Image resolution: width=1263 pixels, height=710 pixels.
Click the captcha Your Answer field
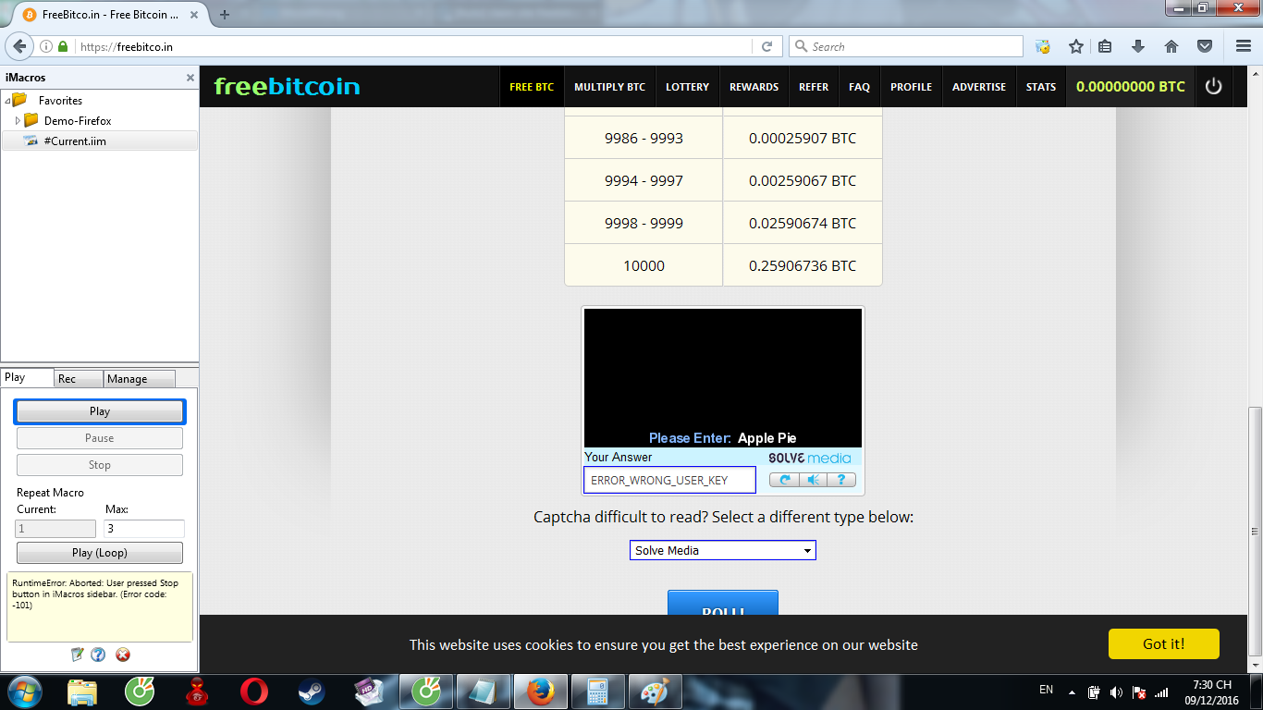click(x=669, y=480)
